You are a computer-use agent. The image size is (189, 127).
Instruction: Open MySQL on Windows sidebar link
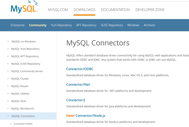click(24, 41)
